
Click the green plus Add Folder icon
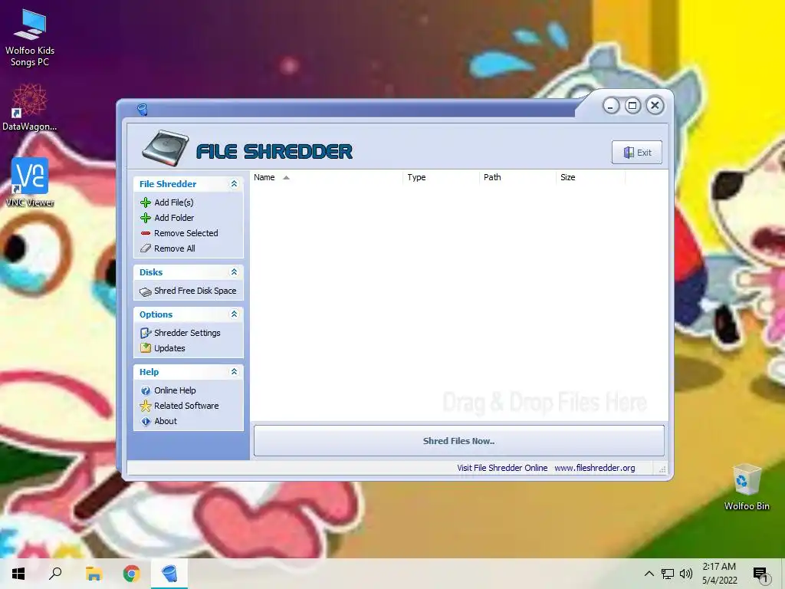coord(146,218)
